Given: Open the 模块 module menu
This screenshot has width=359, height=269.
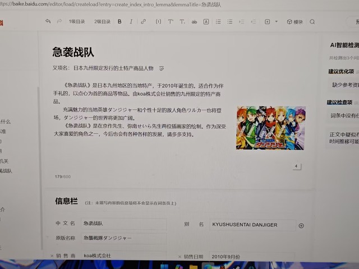Looking at the screenshot, I should click(x=294, y=22).
